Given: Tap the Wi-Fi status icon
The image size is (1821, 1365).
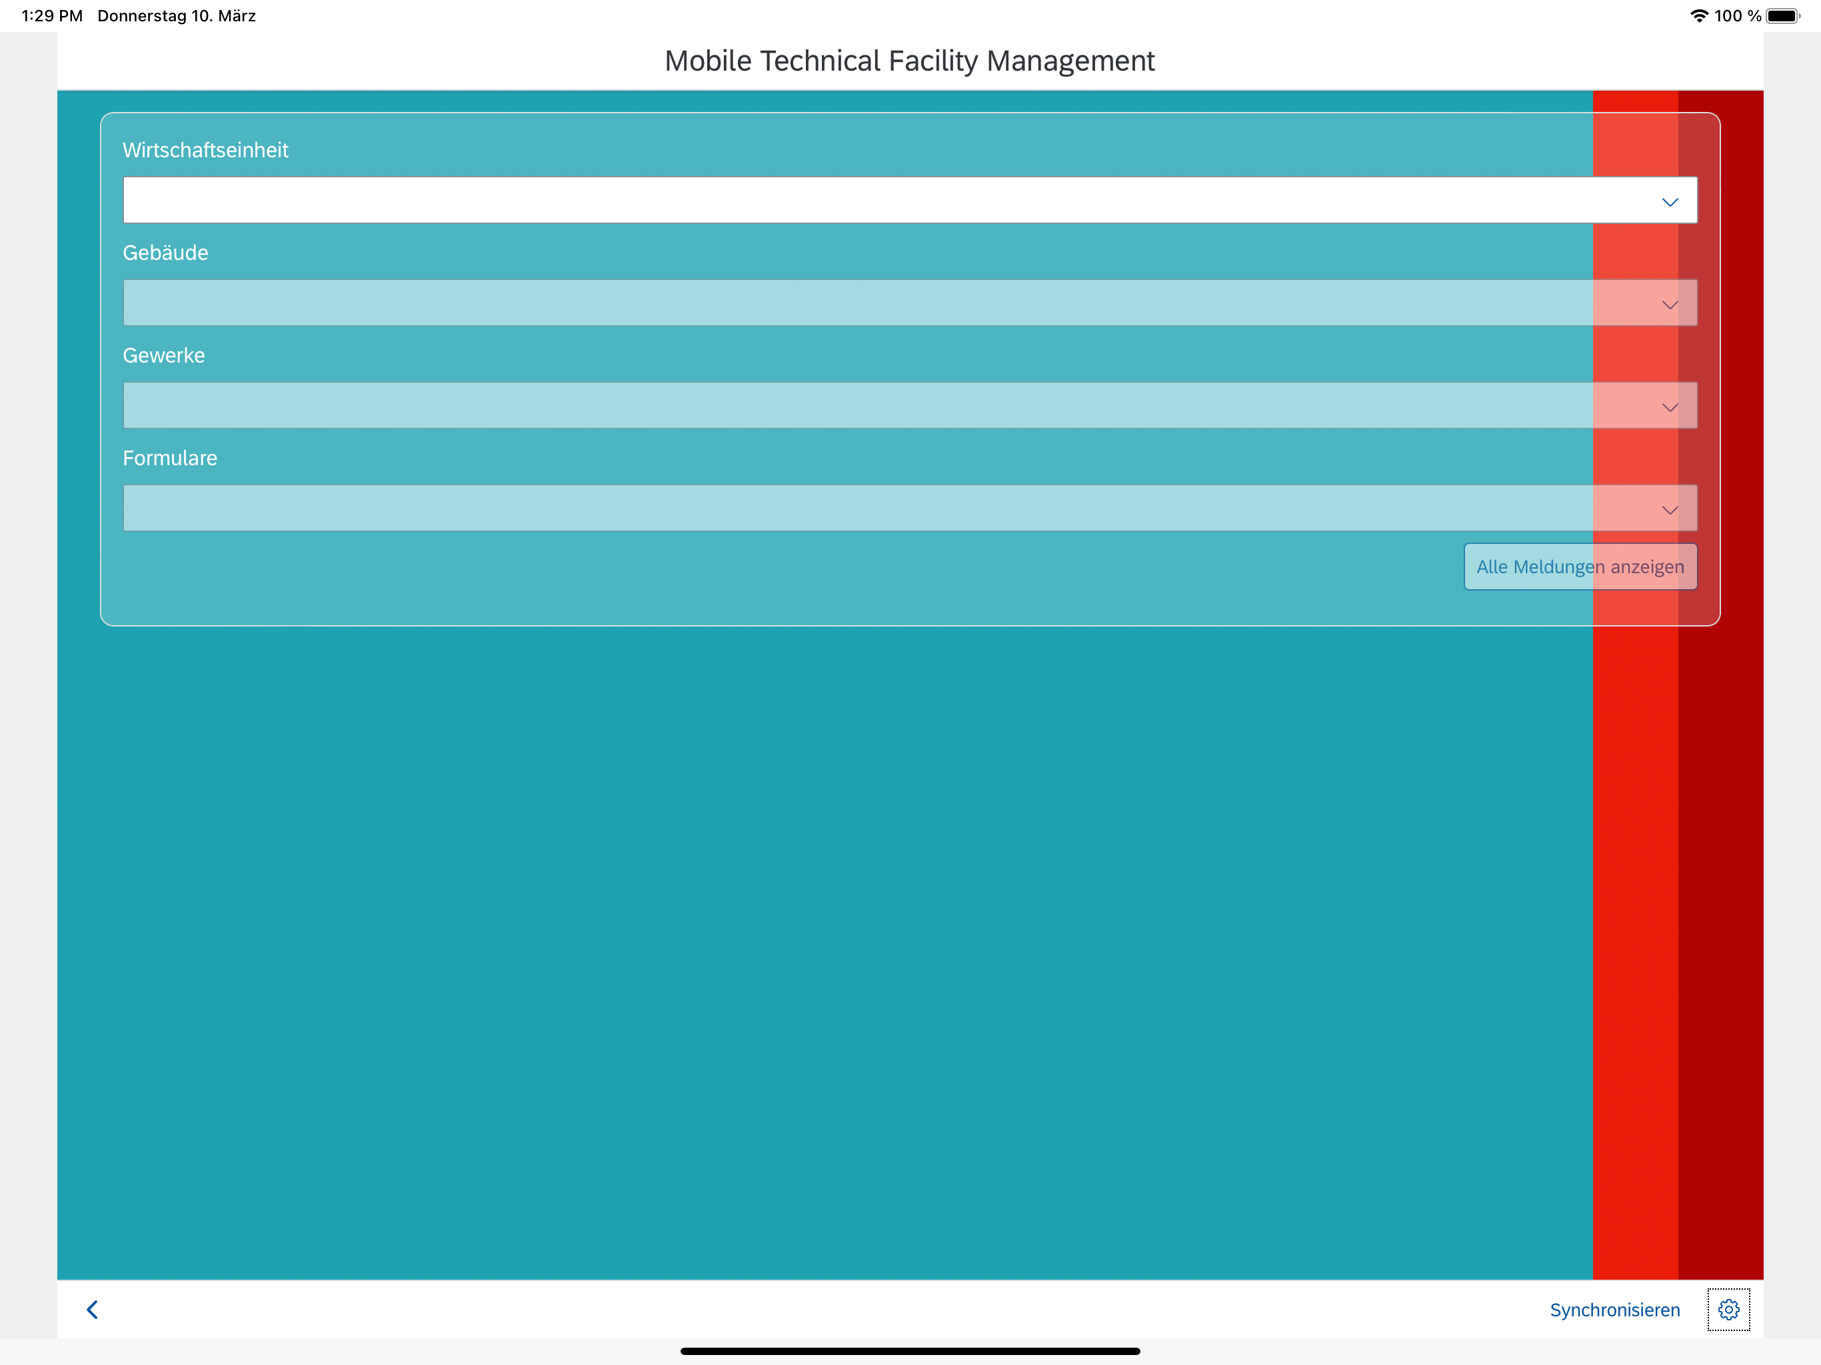Looking at the screenshot, I should point(1698,15).
